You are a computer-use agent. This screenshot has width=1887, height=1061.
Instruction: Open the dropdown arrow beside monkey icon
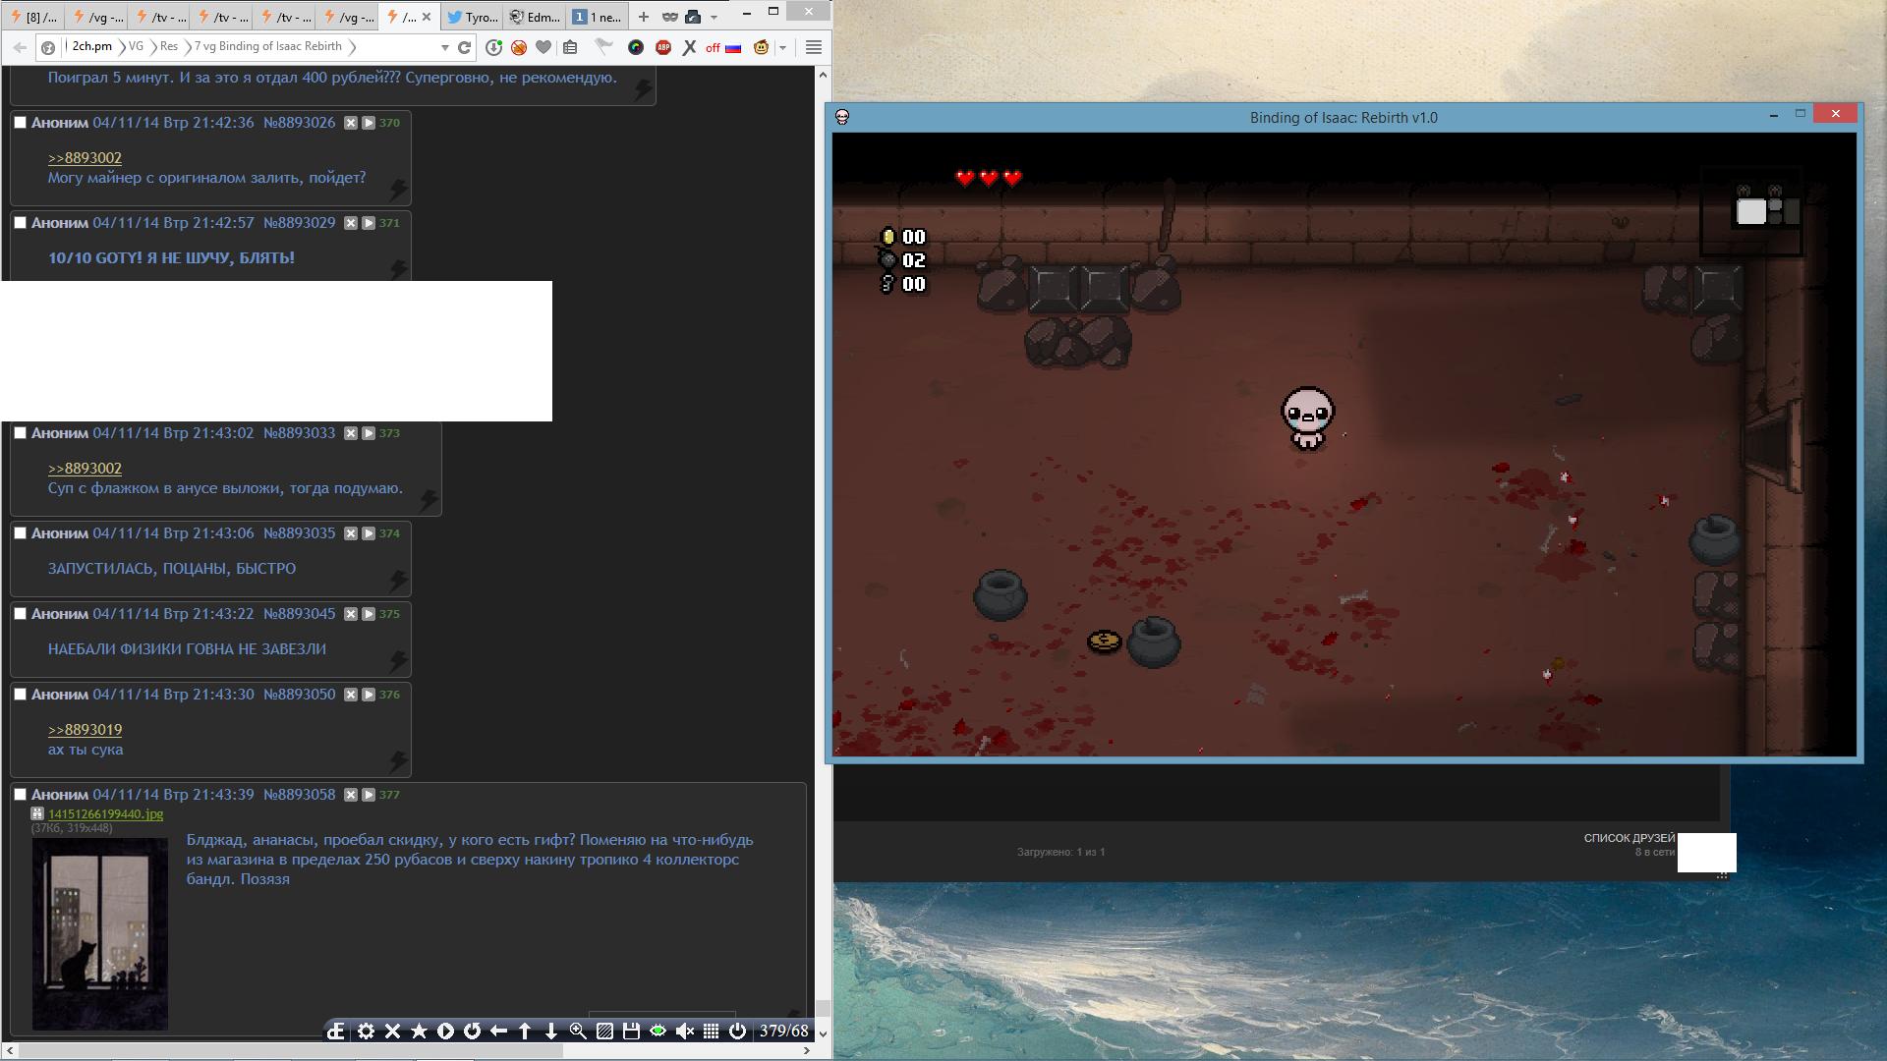[782, 47]
